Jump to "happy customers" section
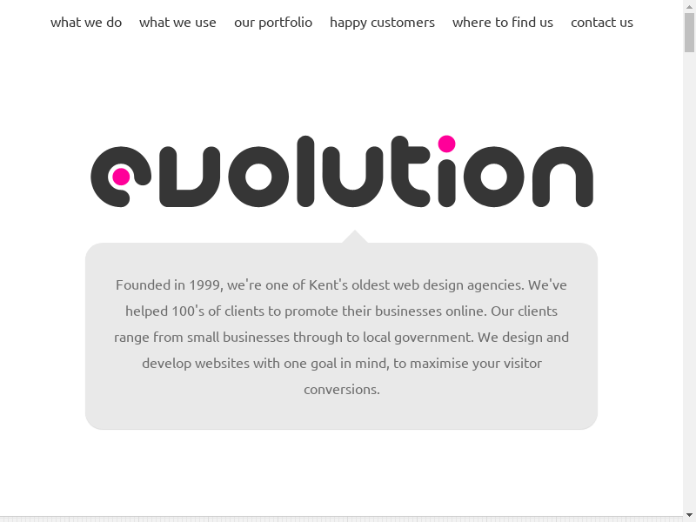The width and height of the screenshot is (696, 522). 382,23
